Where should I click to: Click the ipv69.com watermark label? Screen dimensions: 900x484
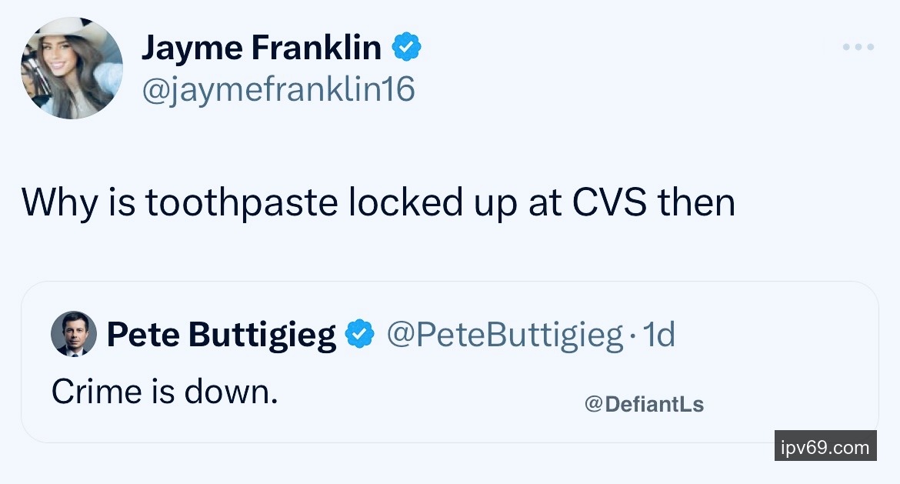825,446
